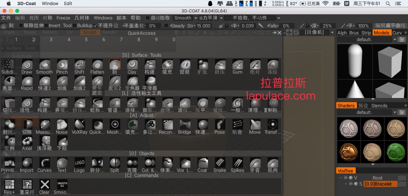Toggle visibility of the Root layer
Viewport: 408px width, 196px height.
coord(346,178)
